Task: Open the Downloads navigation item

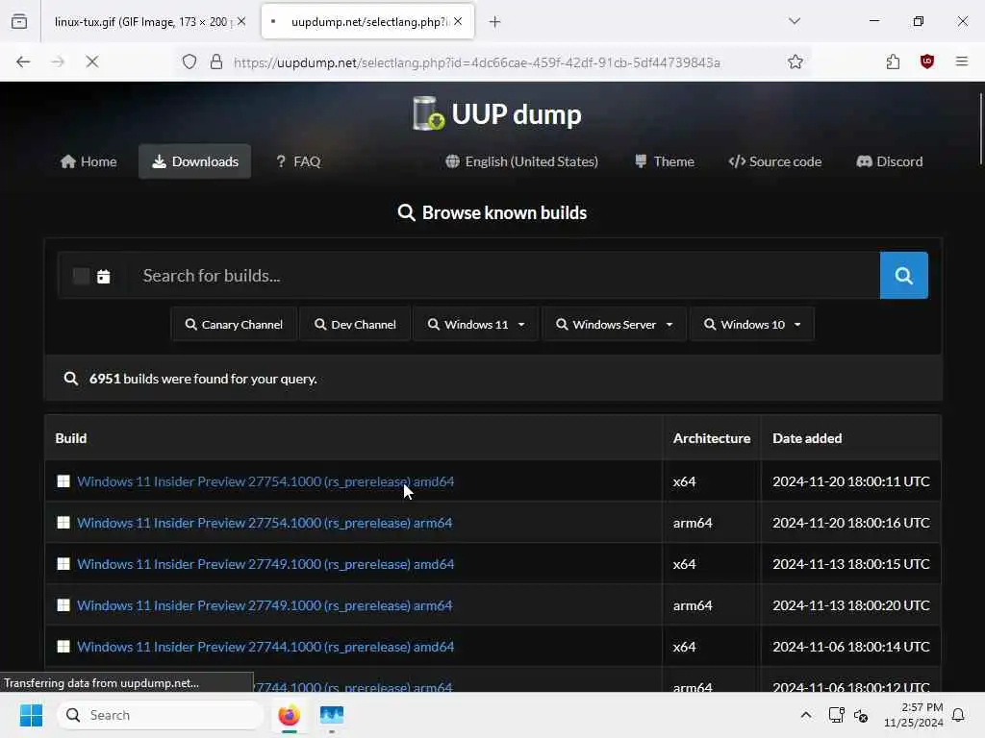Action: click(194, 161)
